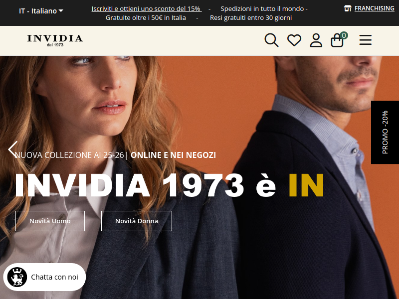
Task: Open the shopping bag cart icon
Action: tap(337, 40)
